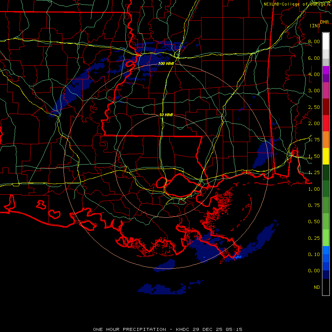Viewport: 332px width, 332px height.
Task: Click the [IN] units label
Action: [x=315, y=25]
